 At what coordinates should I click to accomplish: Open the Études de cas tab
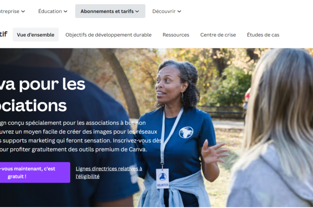pyautogui.click(x=263, y=35)
